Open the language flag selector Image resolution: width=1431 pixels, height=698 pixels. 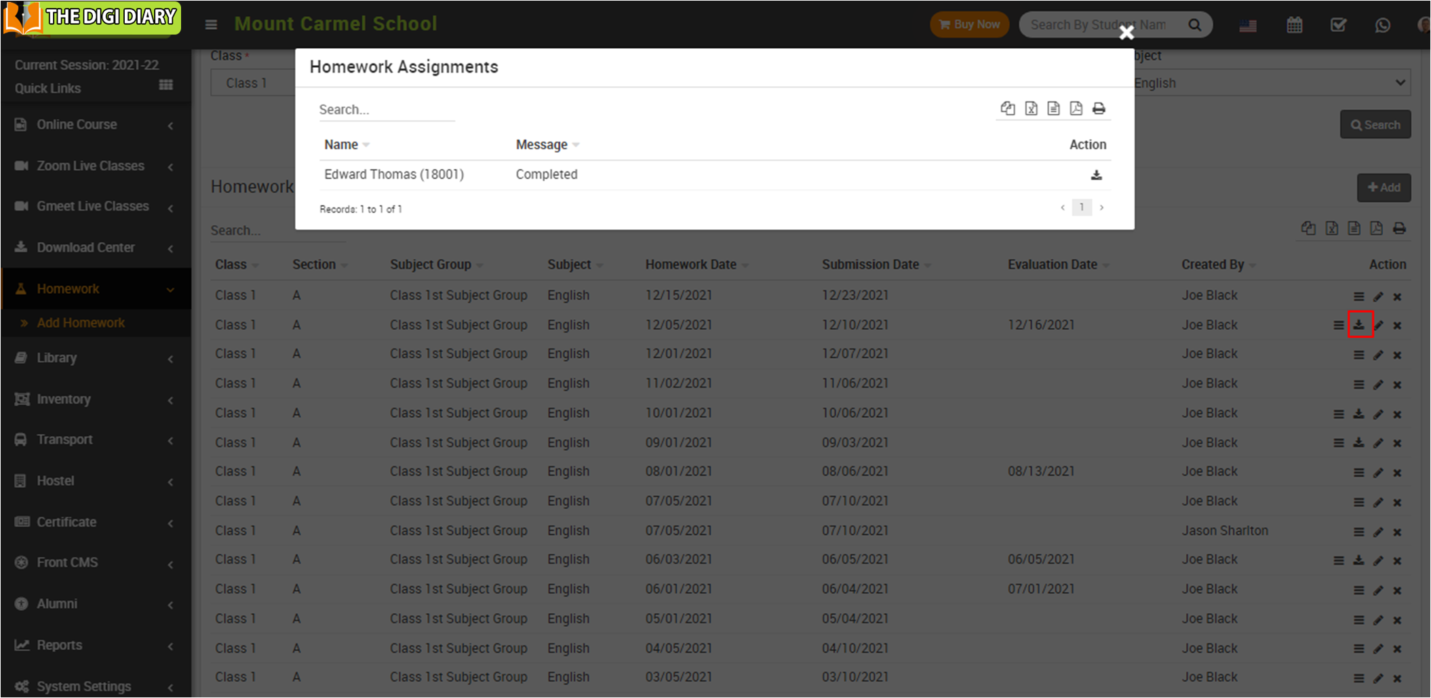click(x=1248, y=25)
